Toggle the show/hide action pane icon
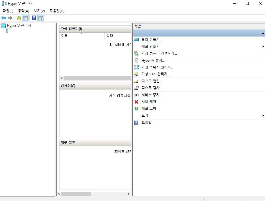The image size is (266, 201). (41, 18)
